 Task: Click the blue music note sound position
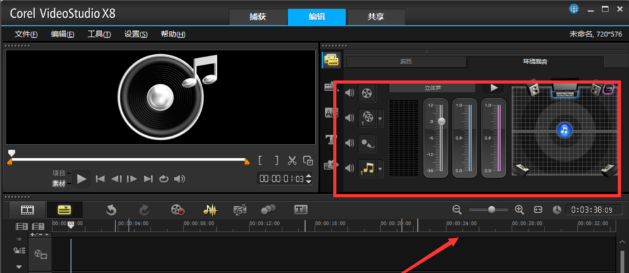click(565, 130)
